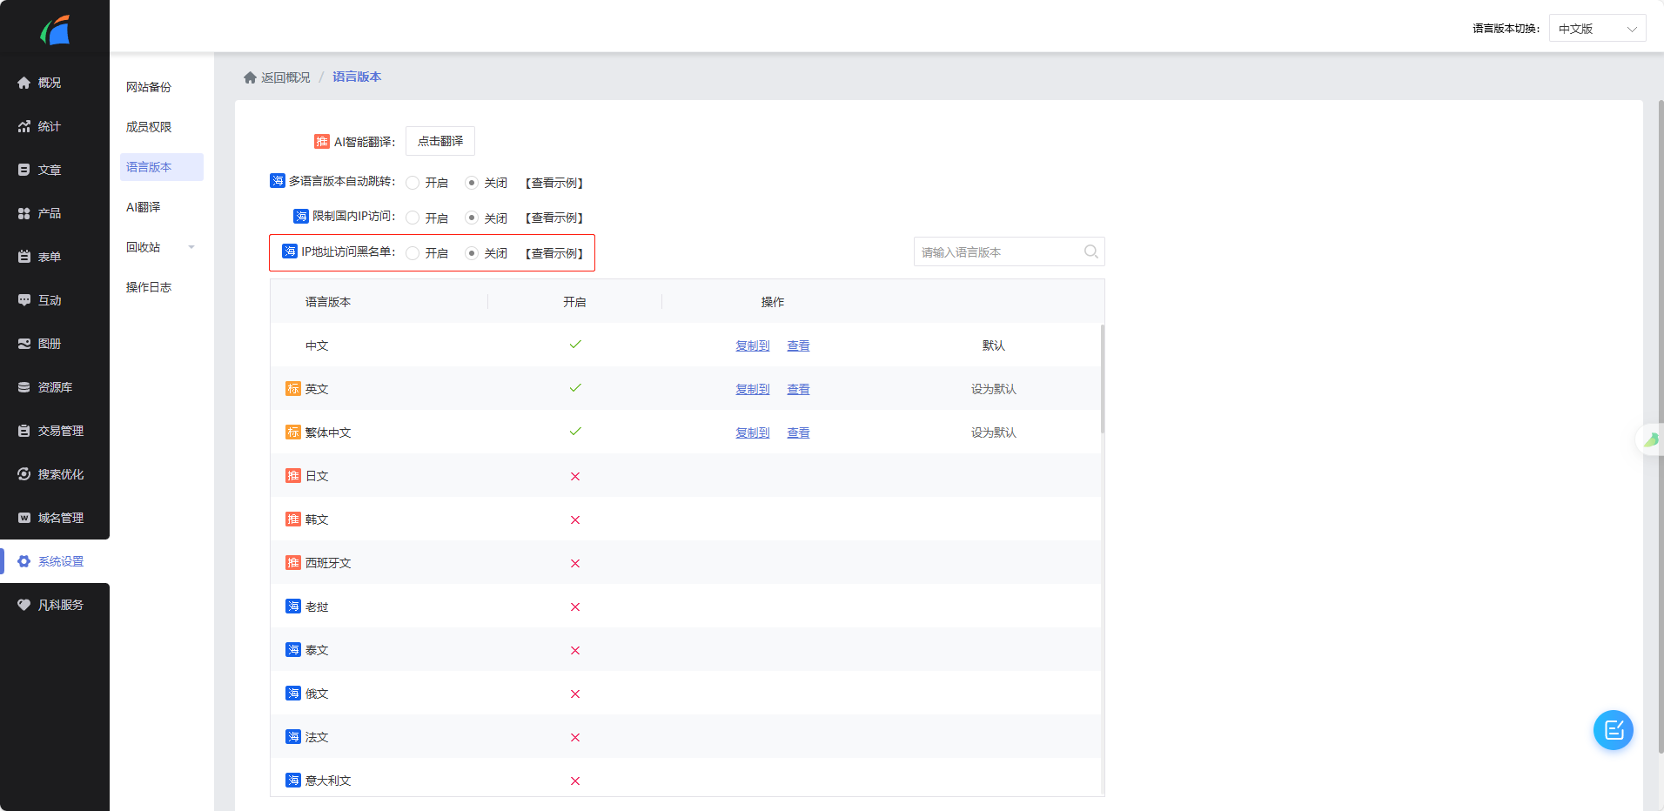Open the 语言版本切换 dropdown

[x=1597, y=29]
